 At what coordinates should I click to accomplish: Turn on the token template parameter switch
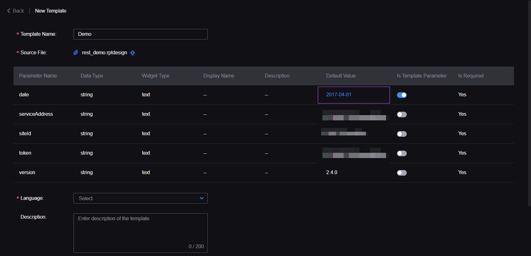(402, 153)
